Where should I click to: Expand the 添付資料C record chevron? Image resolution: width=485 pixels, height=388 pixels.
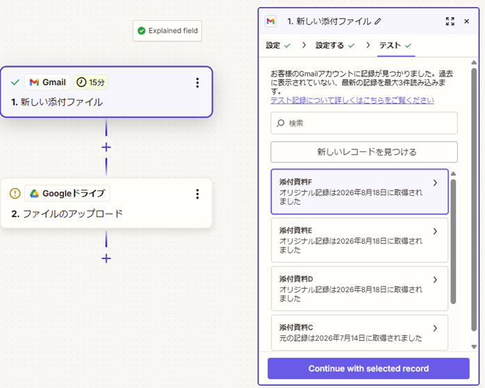coord(435,328)
